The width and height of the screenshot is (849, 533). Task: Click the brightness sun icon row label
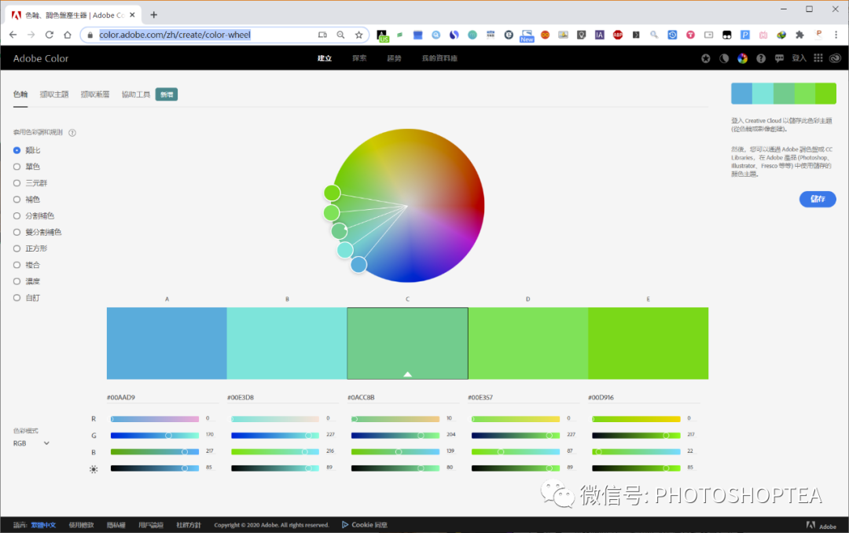[94, 469]
